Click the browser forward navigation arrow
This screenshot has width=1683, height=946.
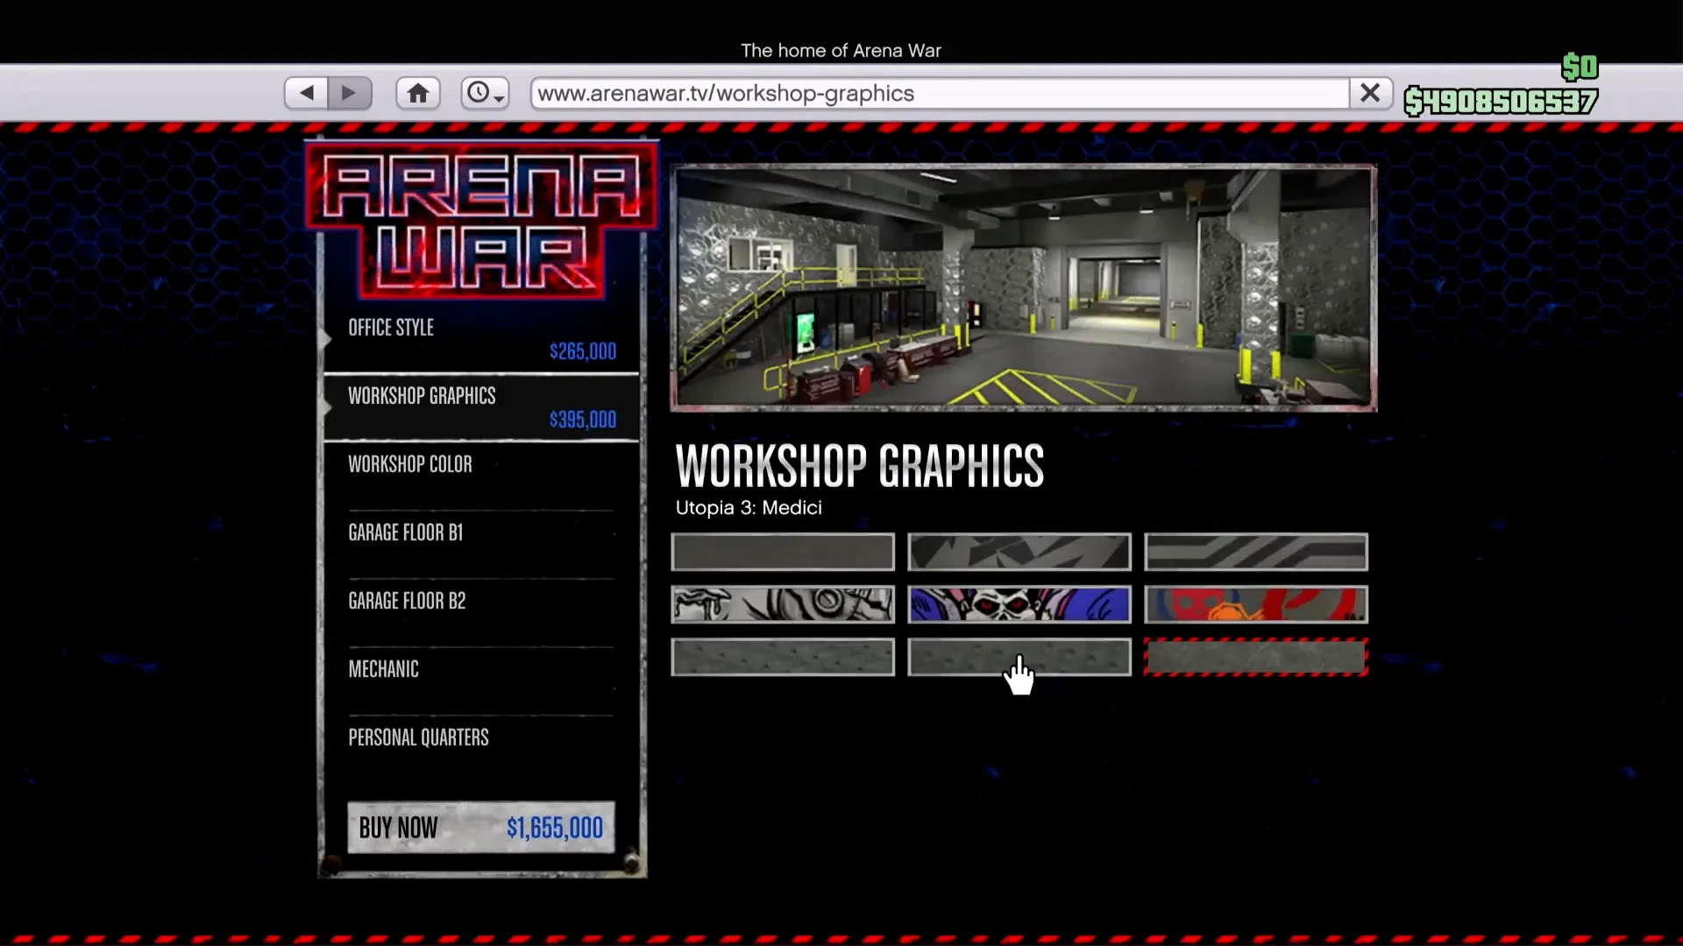[x=350, y=92]
